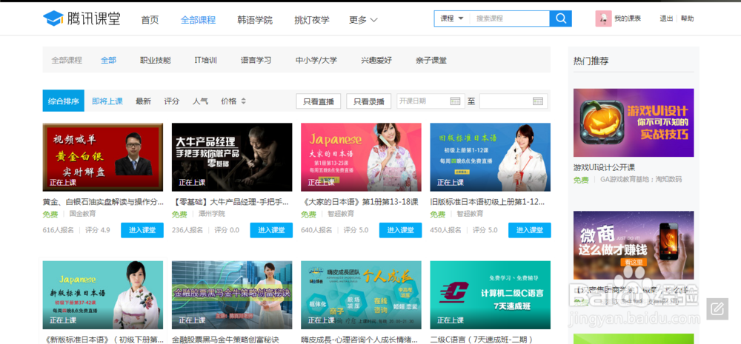741x344 pixels.
Task: Open the 大牛产品经理 course thumbnail
Action: pyautogui.click(x=231, y=157)
